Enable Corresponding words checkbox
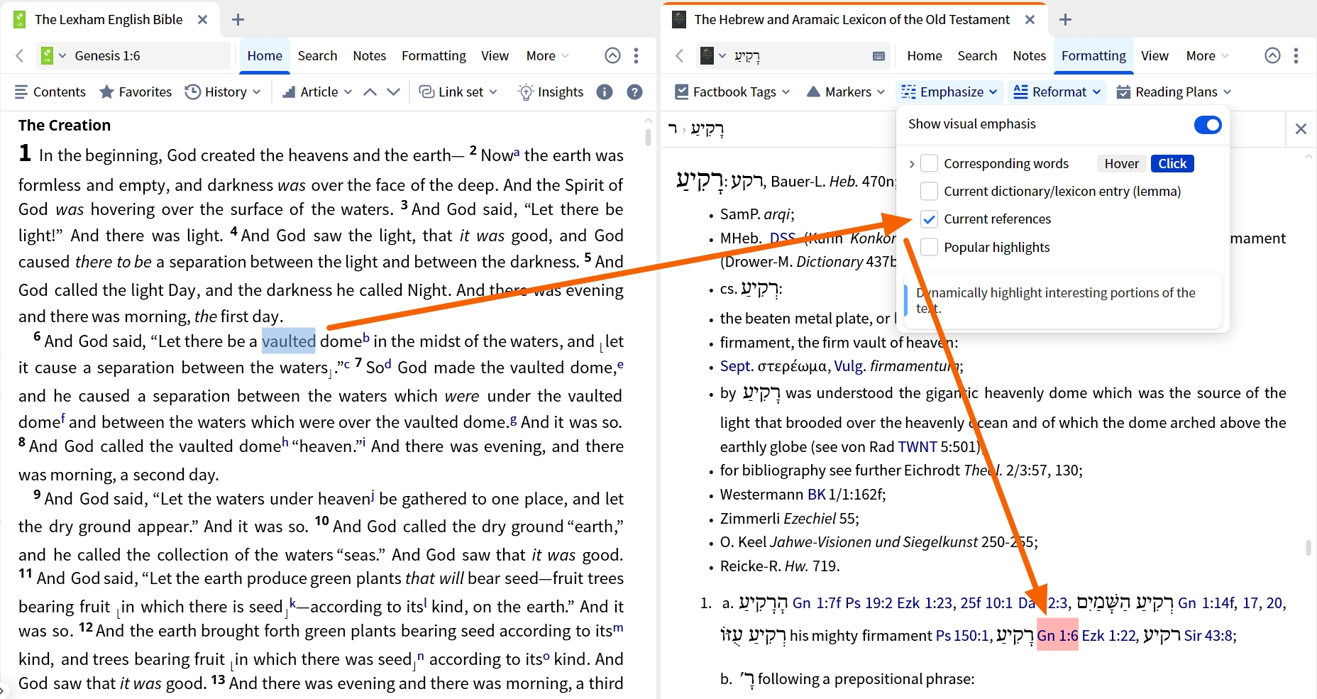The height and width of the screenshot is (699, 1317). (929, 163)
